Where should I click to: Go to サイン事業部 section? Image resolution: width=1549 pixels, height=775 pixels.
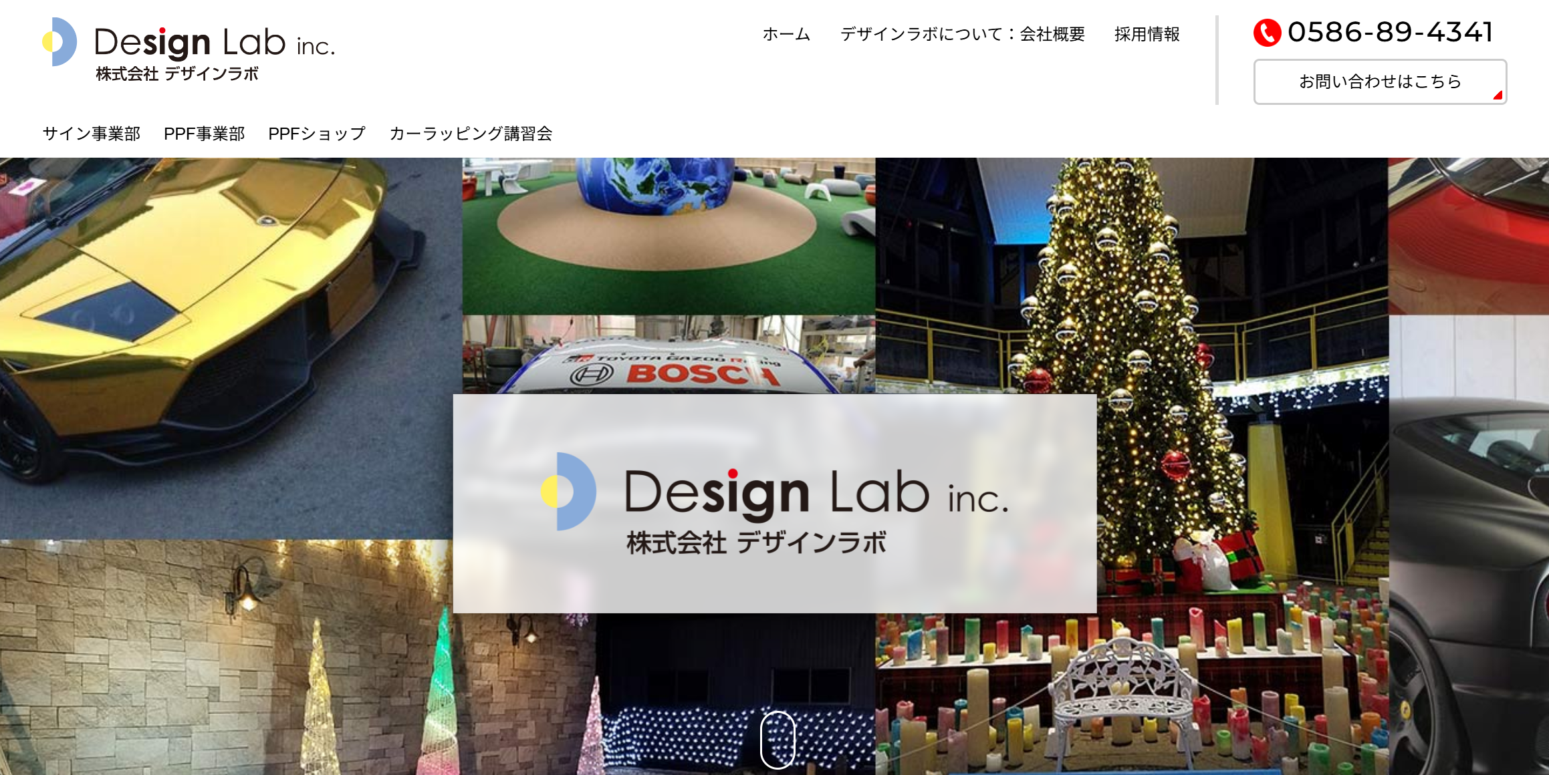coord(92,134)
